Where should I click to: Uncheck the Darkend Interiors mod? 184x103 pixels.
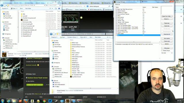tap(116, 11)
